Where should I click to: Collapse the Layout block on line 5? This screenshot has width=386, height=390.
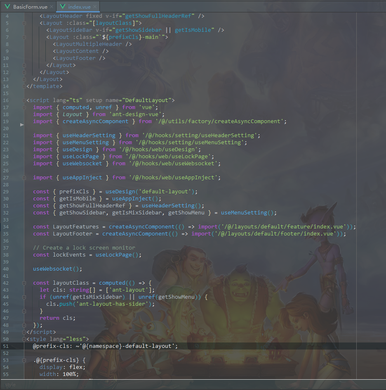(24, 23)
